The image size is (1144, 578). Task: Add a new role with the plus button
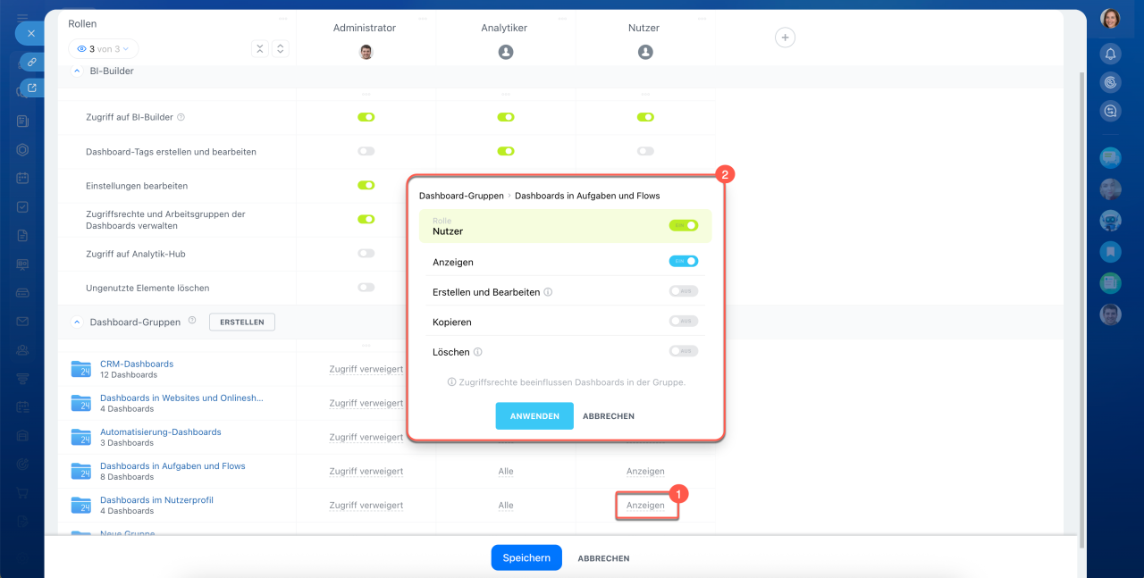point(785,38)
